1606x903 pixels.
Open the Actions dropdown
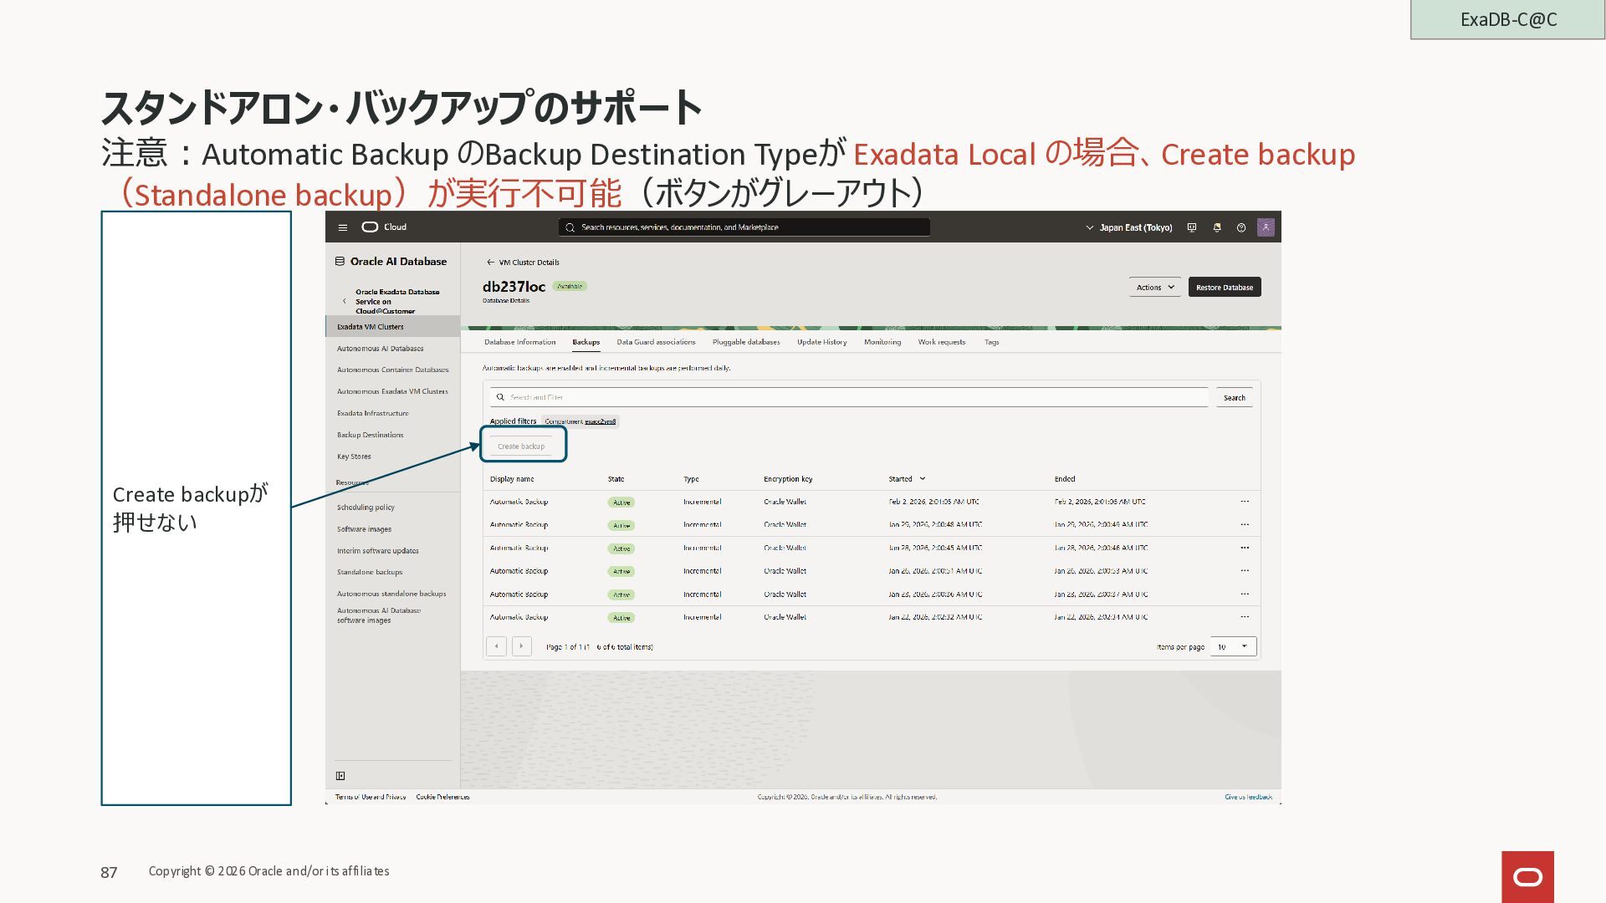click(x=1154, y=288)
